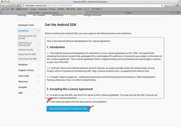Click the Download sidebar heading
Screen dimensions: 181x127
coord(23,31)
